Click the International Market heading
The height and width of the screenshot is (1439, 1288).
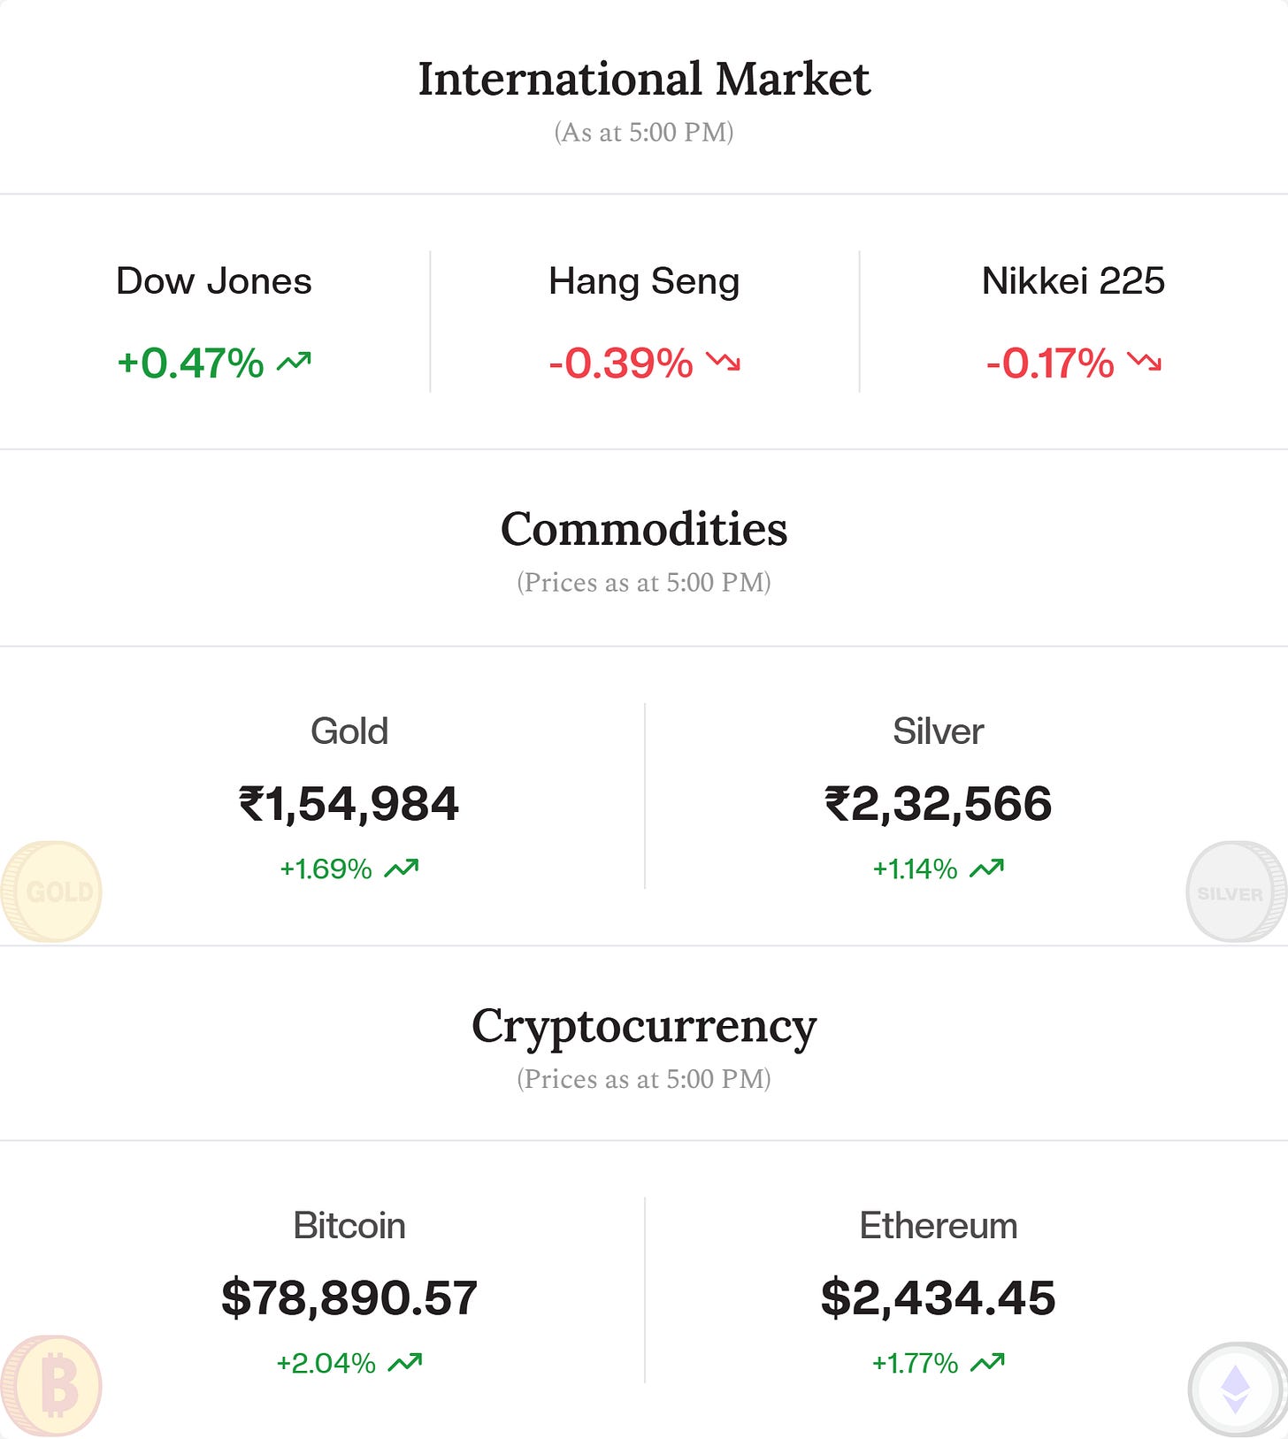click(x=644, y=79)
